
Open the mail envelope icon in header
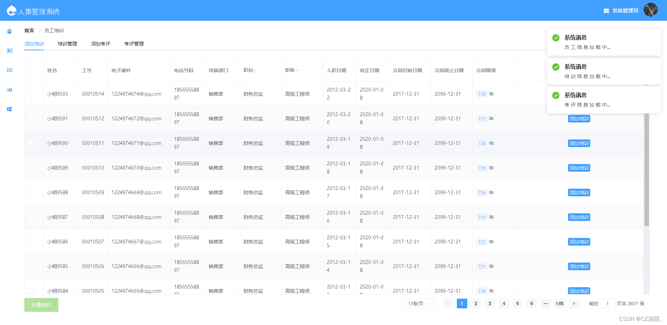click(x=606, y=11)
